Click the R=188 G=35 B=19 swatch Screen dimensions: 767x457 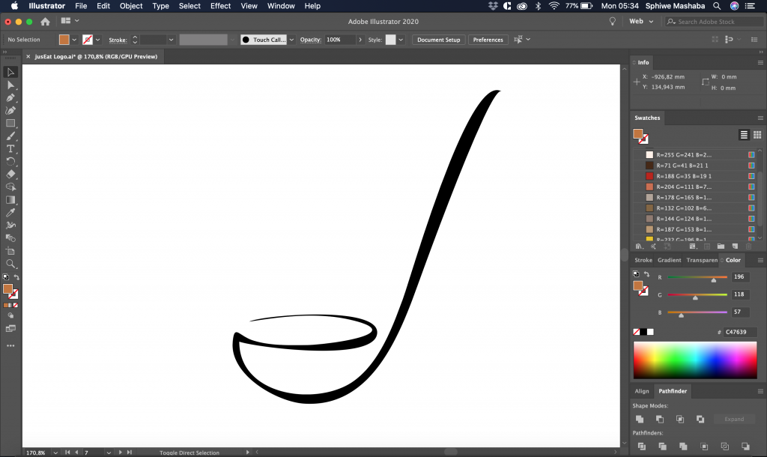click(x=649, y=176)
